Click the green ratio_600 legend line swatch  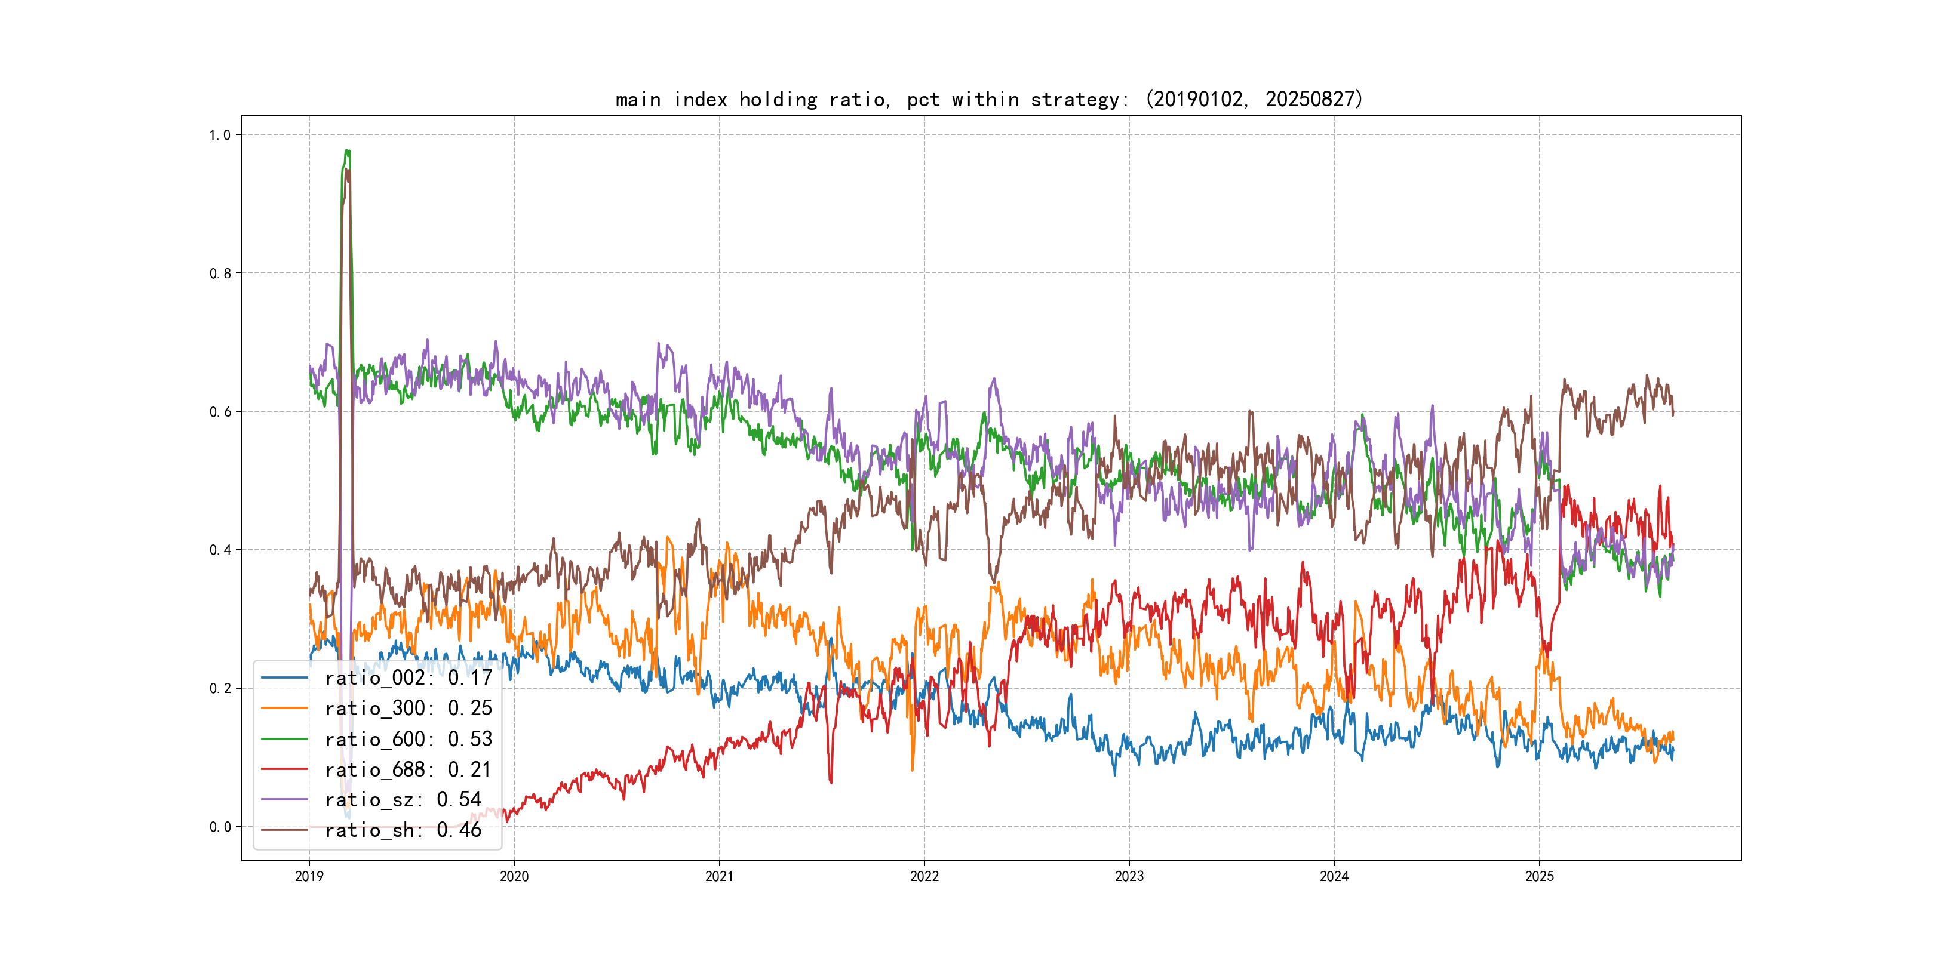pyautogui.click(x=284, y=739)
